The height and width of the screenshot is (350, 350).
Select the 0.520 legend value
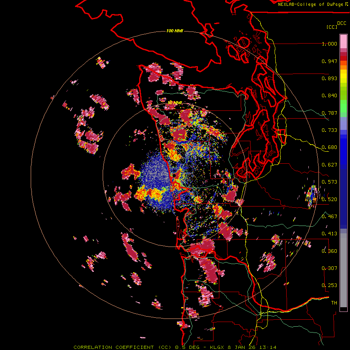(329, 199)
